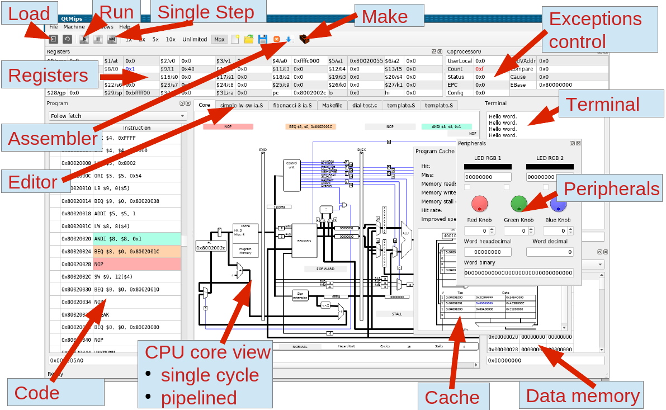This screenshot has width=666, height=410.
Task: Click the Single Step icon
Action: 112,39
